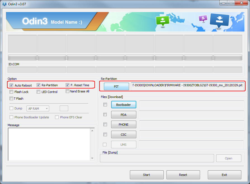Click the Open dump file button
250x184 pixels.
pyautogui.click(x=229, y=158)
